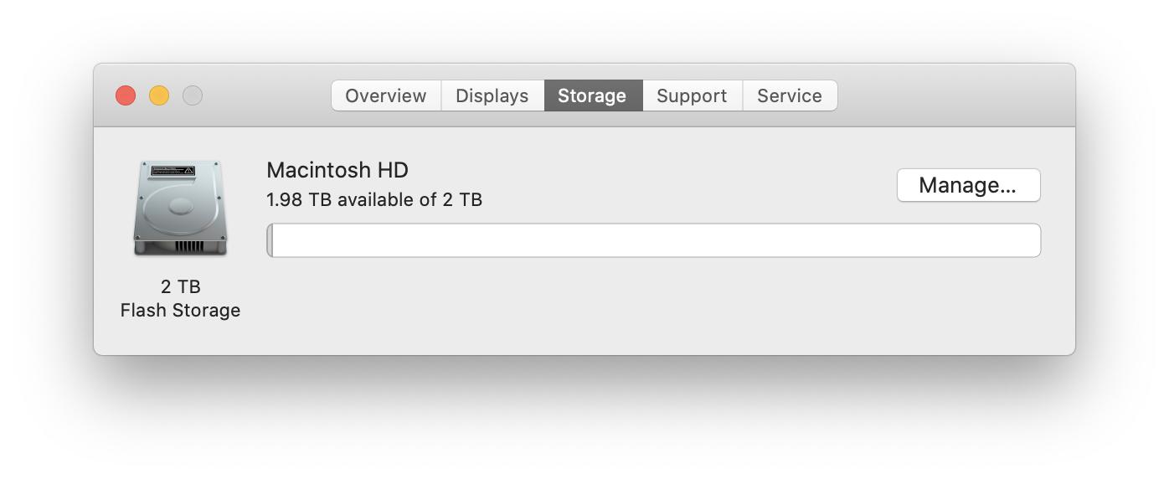The height and width of the screenshot is (479, 1169).
Task: Click the free space in storage bar
Action: (656, 240)
